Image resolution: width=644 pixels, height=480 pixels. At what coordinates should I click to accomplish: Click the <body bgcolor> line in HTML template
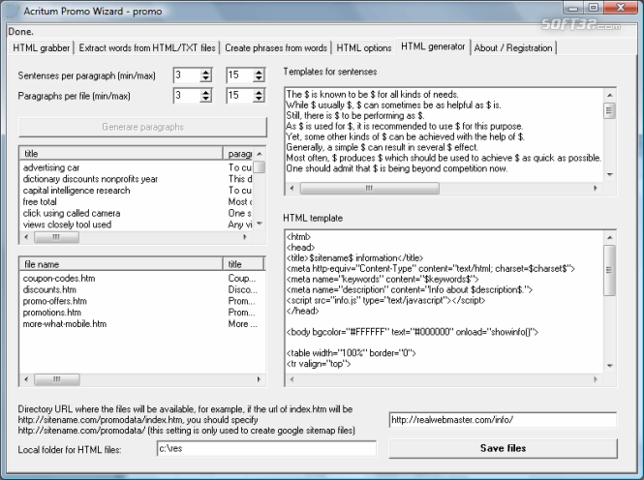[412, 332]
